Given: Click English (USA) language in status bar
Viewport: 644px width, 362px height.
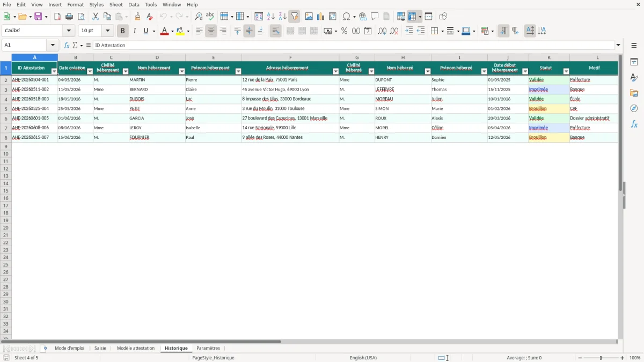Looking at the screenshot, I should point(363,358).
